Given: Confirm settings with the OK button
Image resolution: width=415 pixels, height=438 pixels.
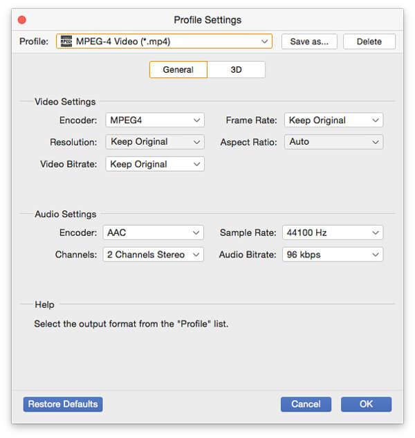Looking at the screenshot, I should pyautogui.click(x=366, y=404).
